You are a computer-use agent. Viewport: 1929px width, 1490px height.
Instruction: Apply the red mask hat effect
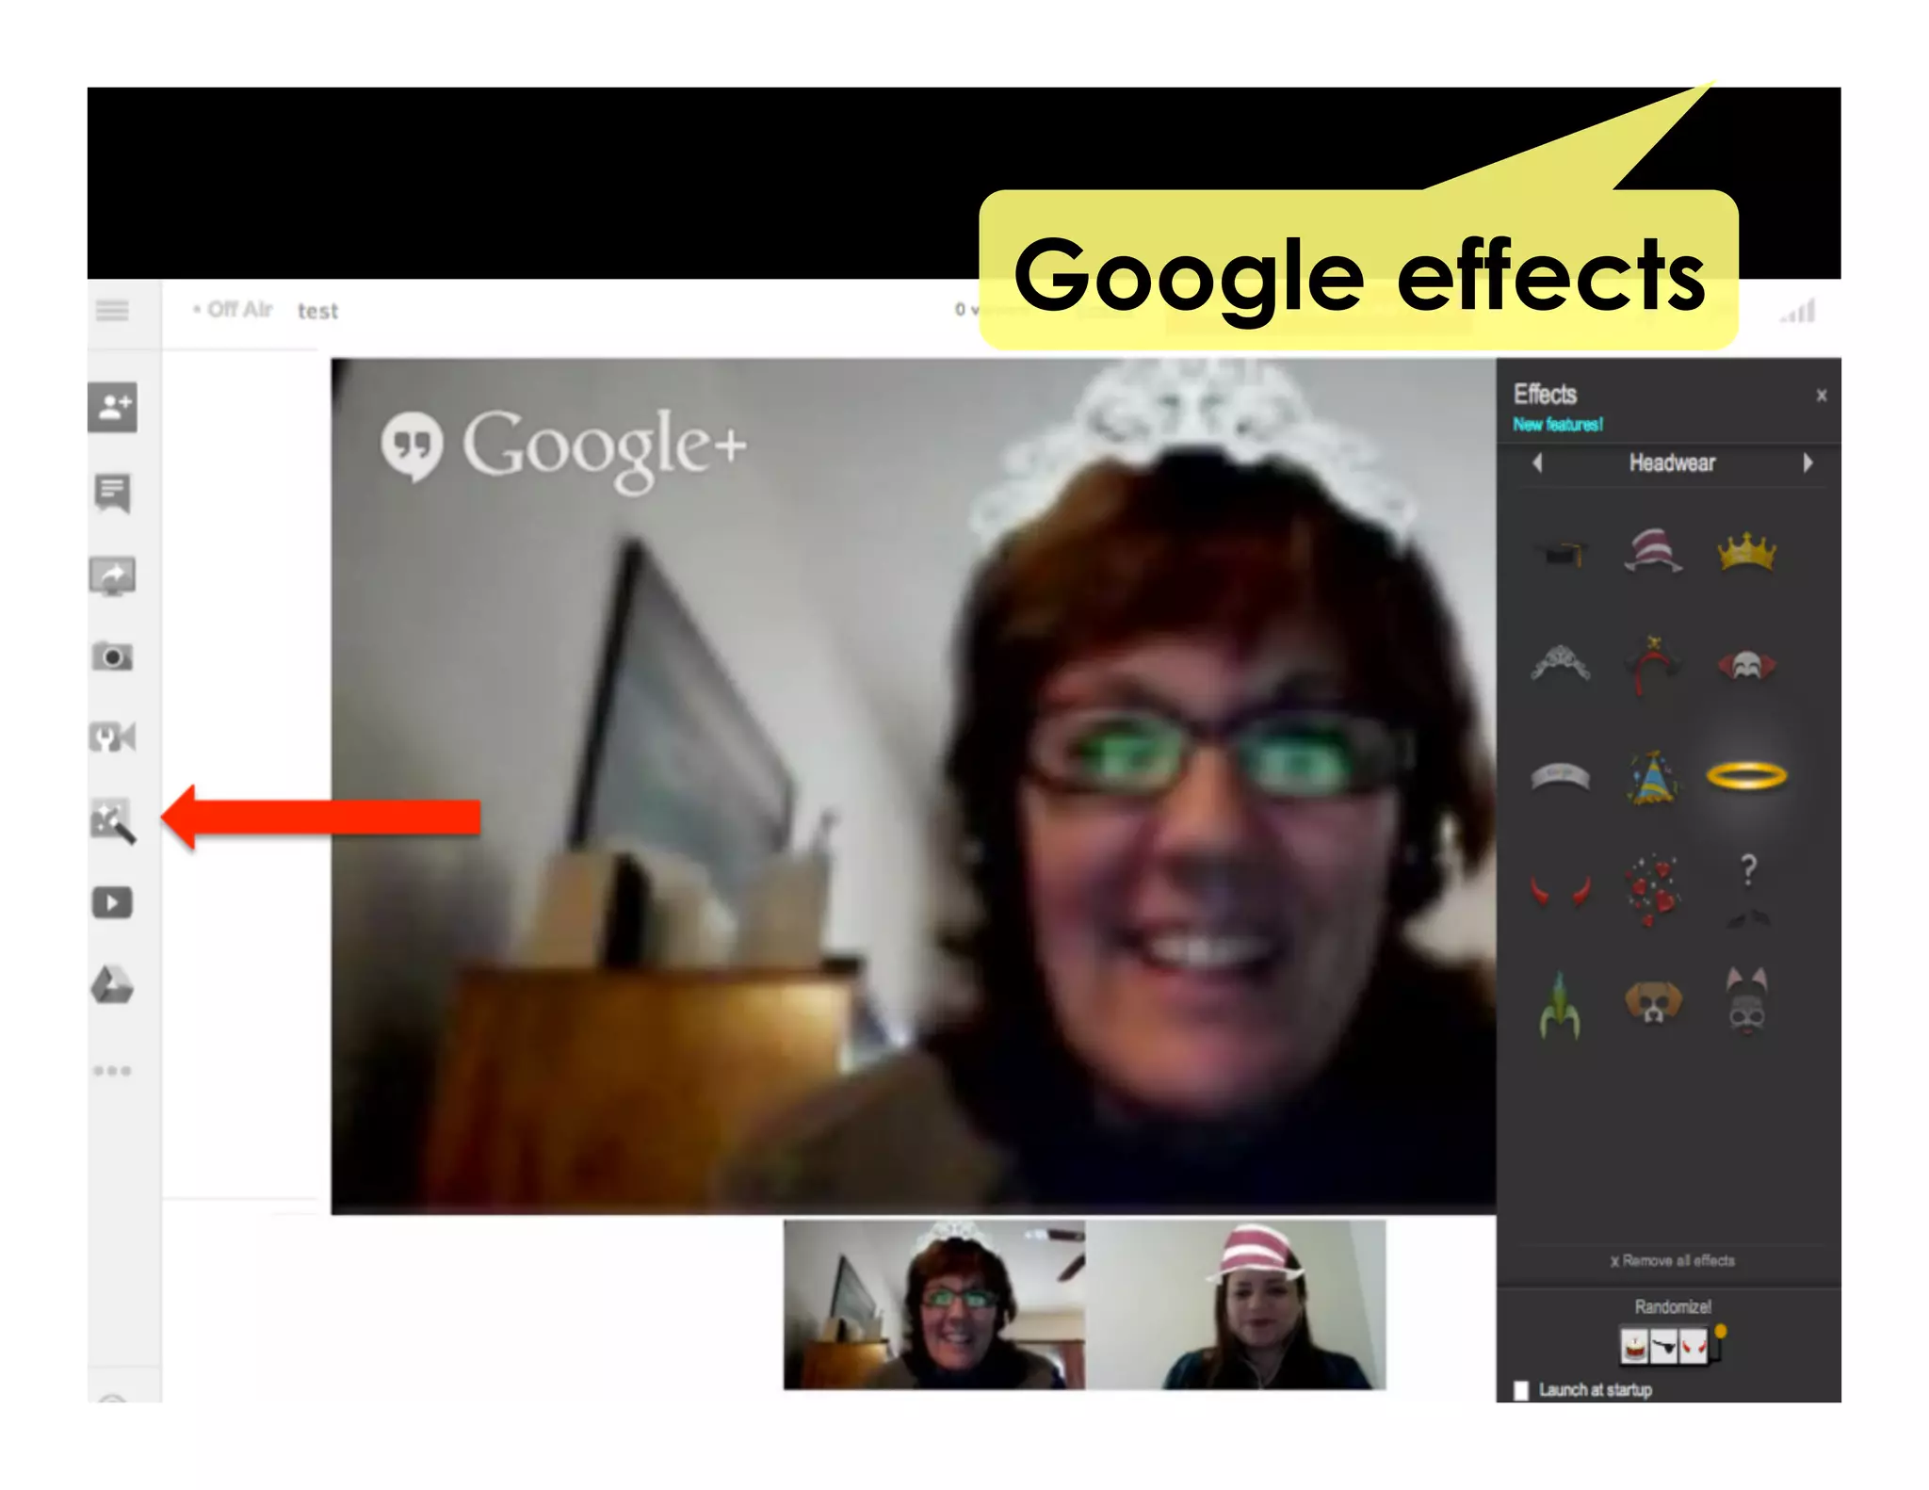(1746, 666)
